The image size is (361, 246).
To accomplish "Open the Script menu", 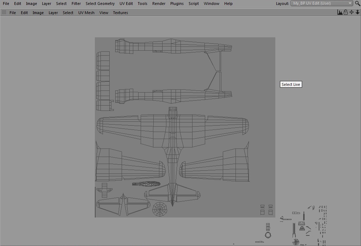I will 194,4.
